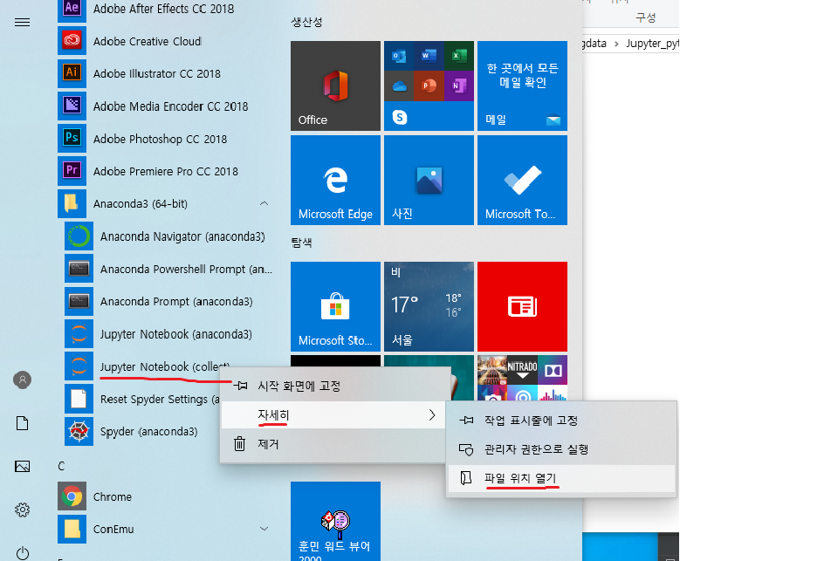Open the Excel icon in Office apps tile

[459, 56]
